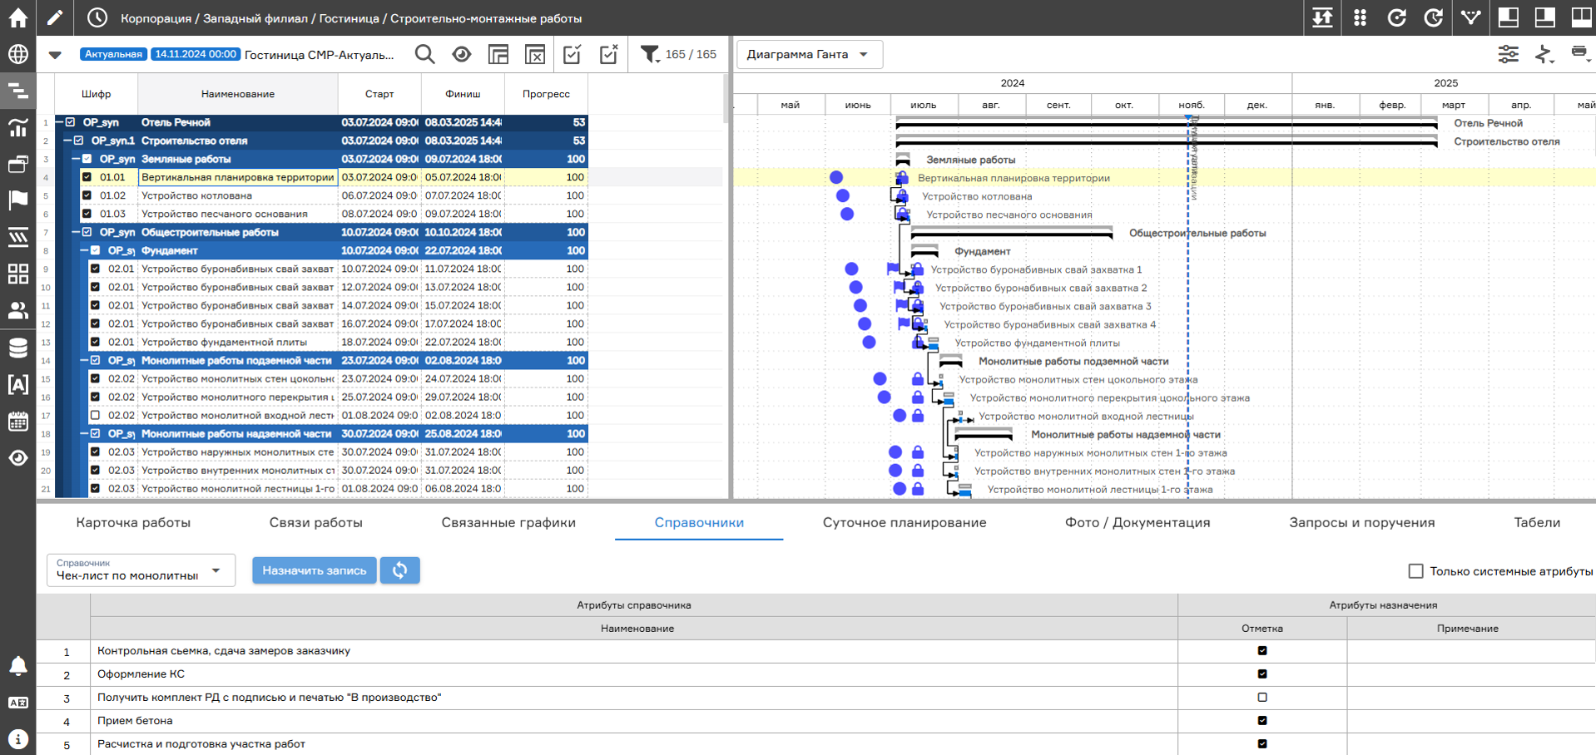Image resolution: width=1596 pixels, height=755 pixels.
Task: Click the Примечание cell for Оформление КС
Action: point(1471,674)
